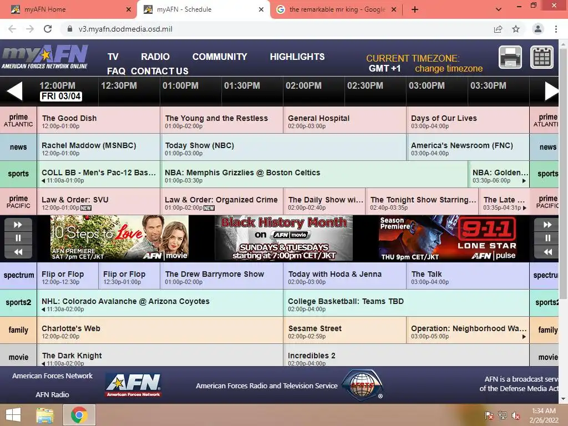The width and height of the screenshot is (568, 426).
Task: Open the RADIO menu
Action: (155, 57)
